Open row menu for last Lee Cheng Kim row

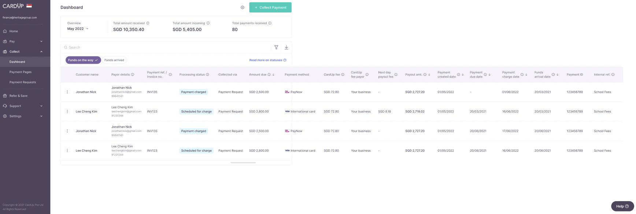[67, 151]
